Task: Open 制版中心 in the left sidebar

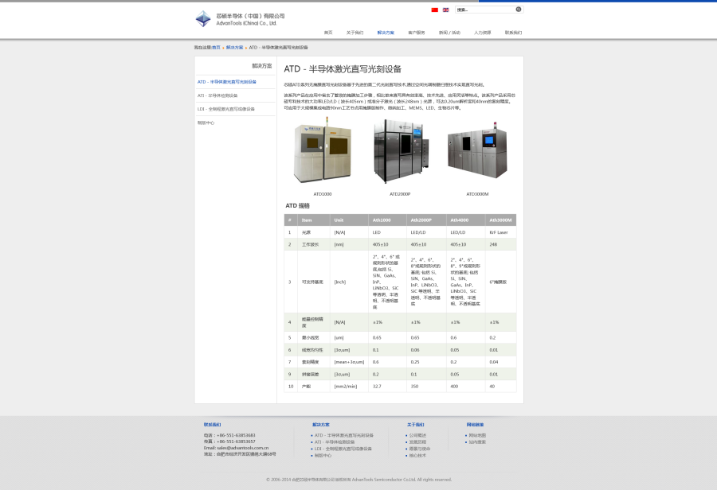Action: (x=206, y=122)
